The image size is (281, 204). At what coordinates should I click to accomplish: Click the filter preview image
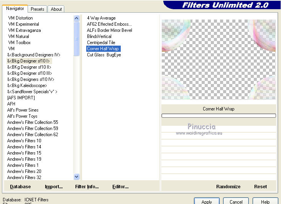click(x=219, y=59)
